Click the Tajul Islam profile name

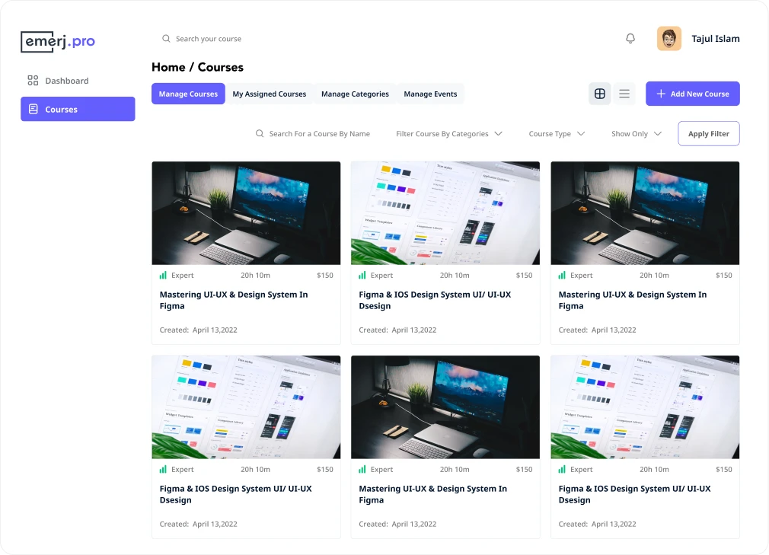coord(715,39)
